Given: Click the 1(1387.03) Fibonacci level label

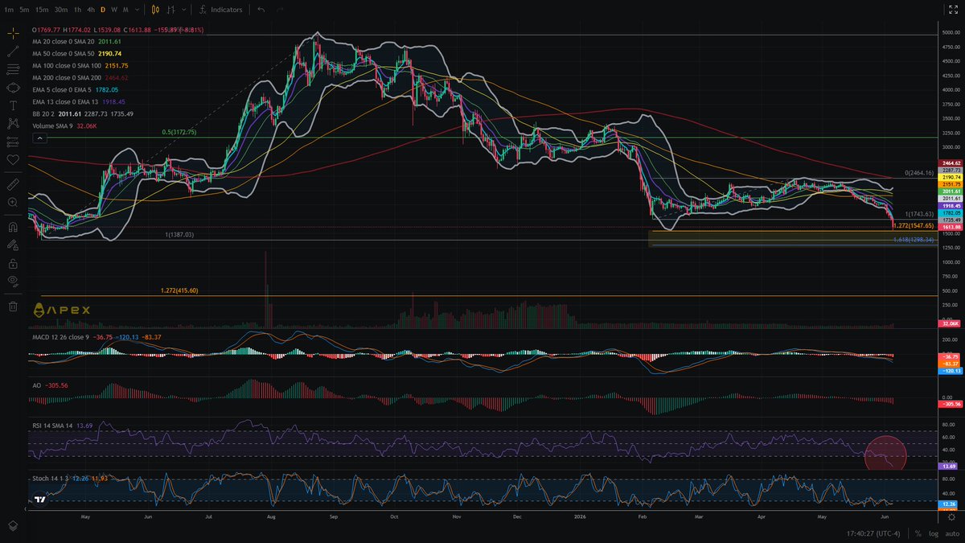Looking at the screenshot, I should click(179, 234).
